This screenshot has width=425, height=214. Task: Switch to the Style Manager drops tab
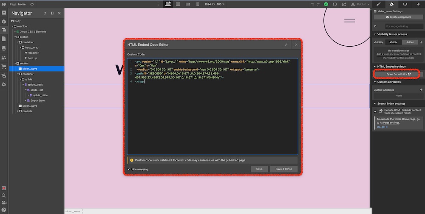tap(405, 4)
